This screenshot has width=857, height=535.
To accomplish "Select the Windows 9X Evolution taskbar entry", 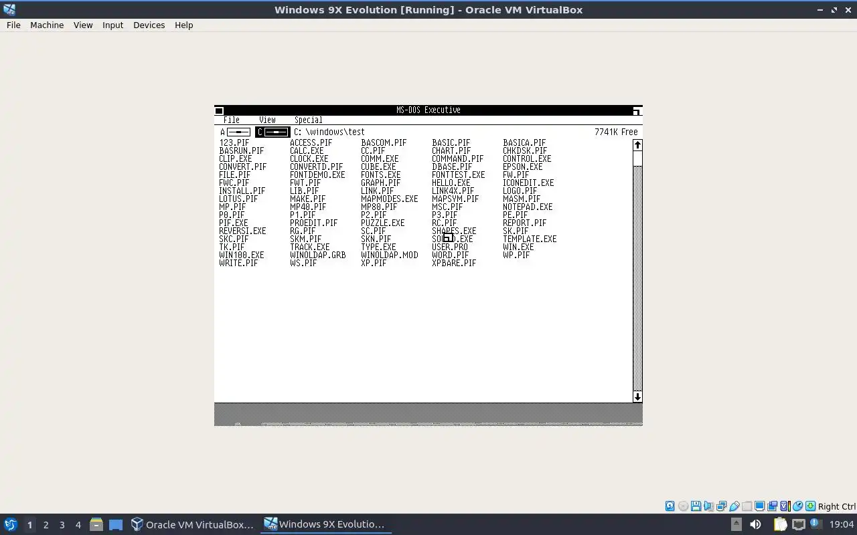I will [x=325, y=524].
